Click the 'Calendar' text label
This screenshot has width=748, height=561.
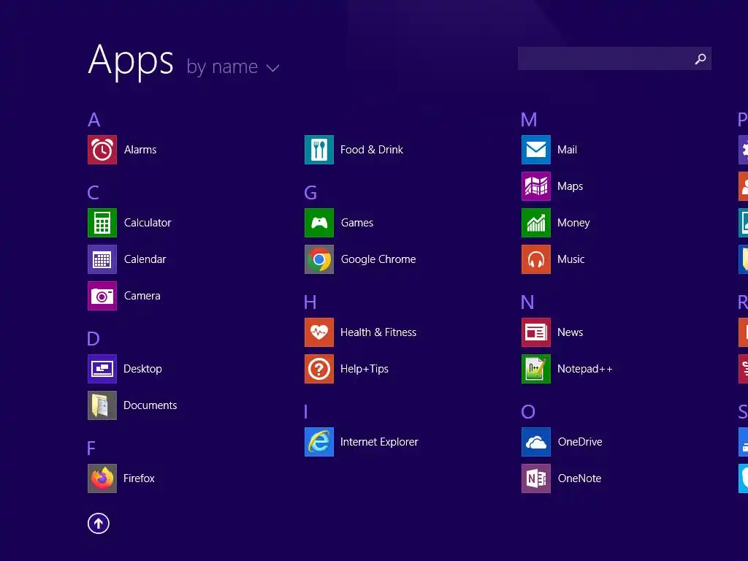(145, 259)
